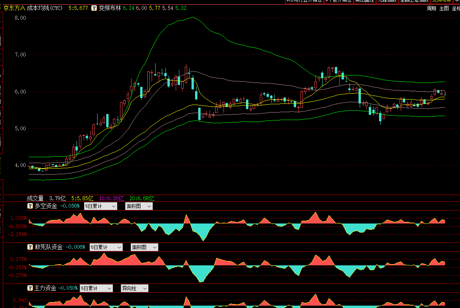
Task: Click the stock name 京东方A
Action: point(14,8)
